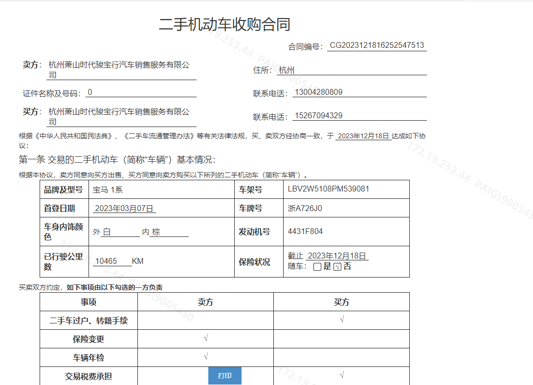Click the 已行驶公里数 label cell
533x385 pixels.
pyautogui.click(x=64, y=262)
